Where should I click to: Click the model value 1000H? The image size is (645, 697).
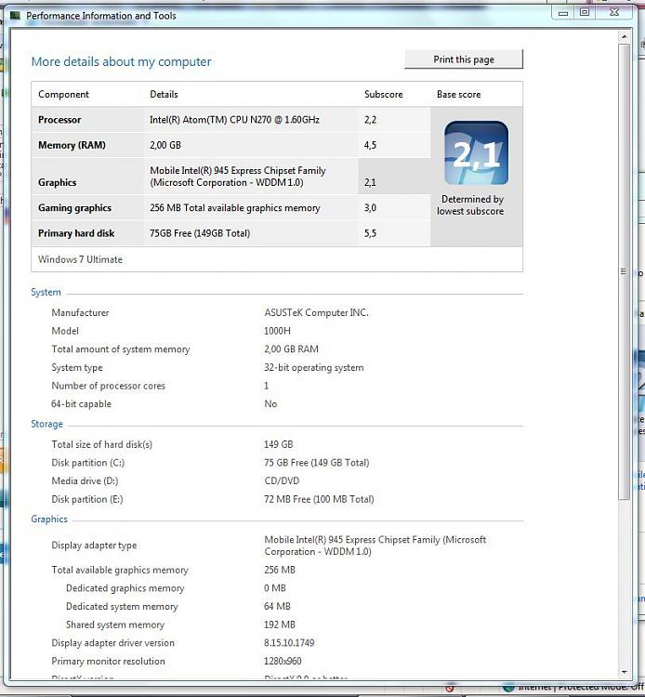[277, 331]
